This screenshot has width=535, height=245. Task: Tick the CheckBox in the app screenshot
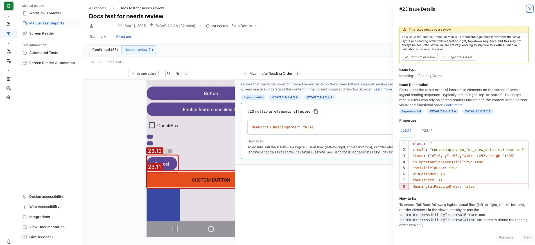coord(152,125)
